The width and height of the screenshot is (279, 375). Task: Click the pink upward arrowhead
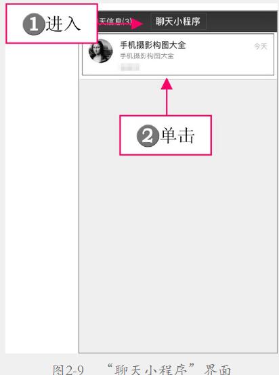167,83
